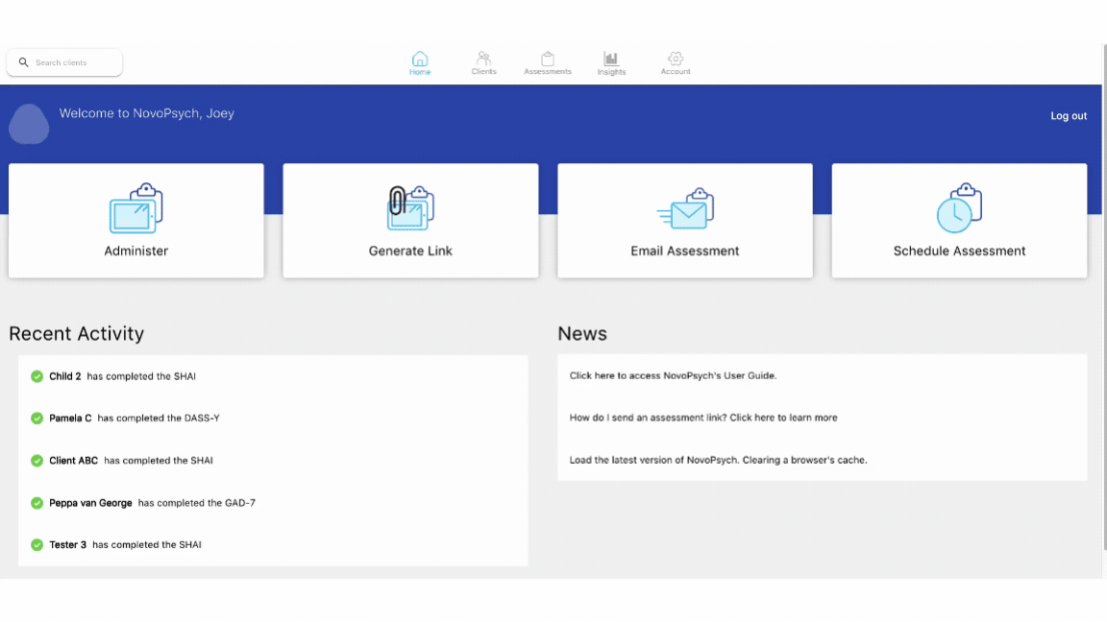Open the Assessments clipboard icon
This screenshot has width=1107, height=622.
(547, 59)
